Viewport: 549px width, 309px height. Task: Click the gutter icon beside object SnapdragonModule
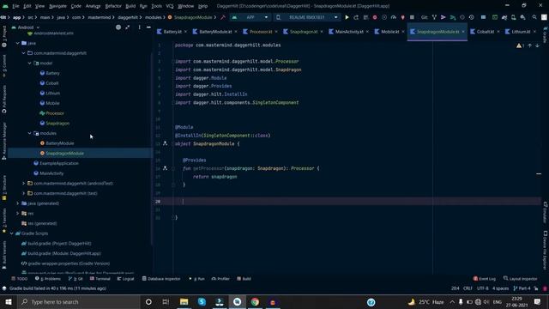pos(165,143)
